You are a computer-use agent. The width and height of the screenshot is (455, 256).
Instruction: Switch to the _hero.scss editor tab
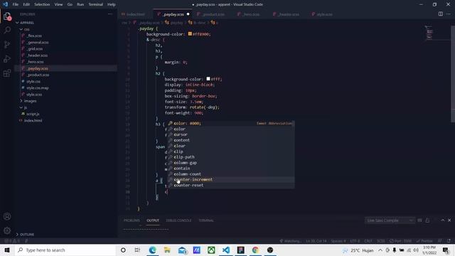tap(251, 14)
